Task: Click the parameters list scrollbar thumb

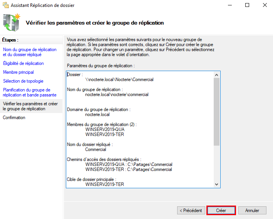Action: point(216,111)
